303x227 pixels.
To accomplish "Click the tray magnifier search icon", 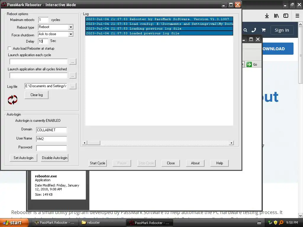I will pos(281,223).
